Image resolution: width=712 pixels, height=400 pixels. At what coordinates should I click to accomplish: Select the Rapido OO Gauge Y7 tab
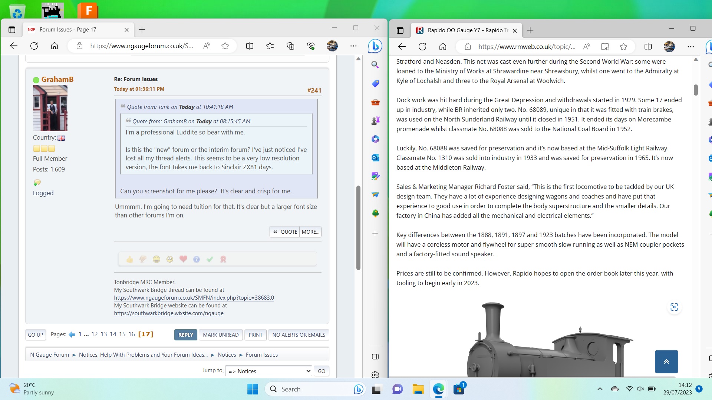(x=466, y=30)
